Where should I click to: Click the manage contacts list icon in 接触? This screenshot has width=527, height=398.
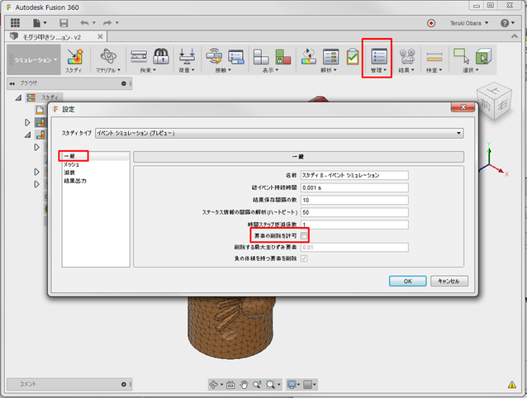236,56
